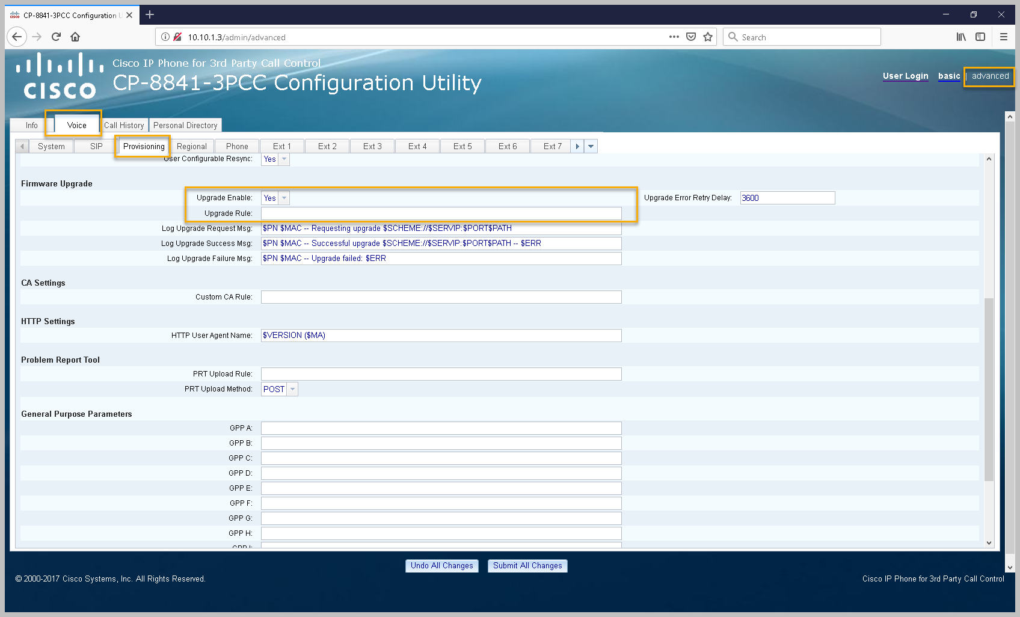The height and width of the screenshot is (617, 1020).
Task: Open the Ext 2 sub-tab
Action: point(327,146)
